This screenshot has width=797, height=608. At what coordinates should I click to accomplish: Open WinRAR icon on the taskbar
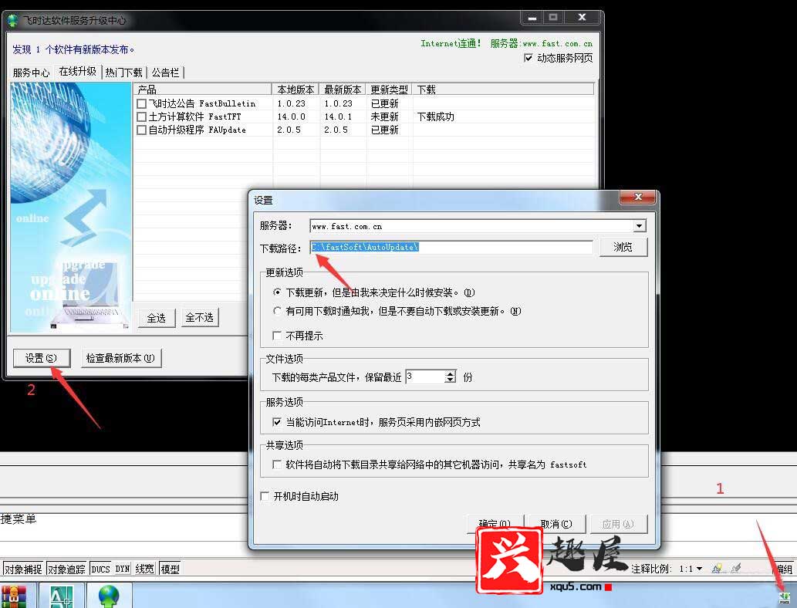(13, 597)
